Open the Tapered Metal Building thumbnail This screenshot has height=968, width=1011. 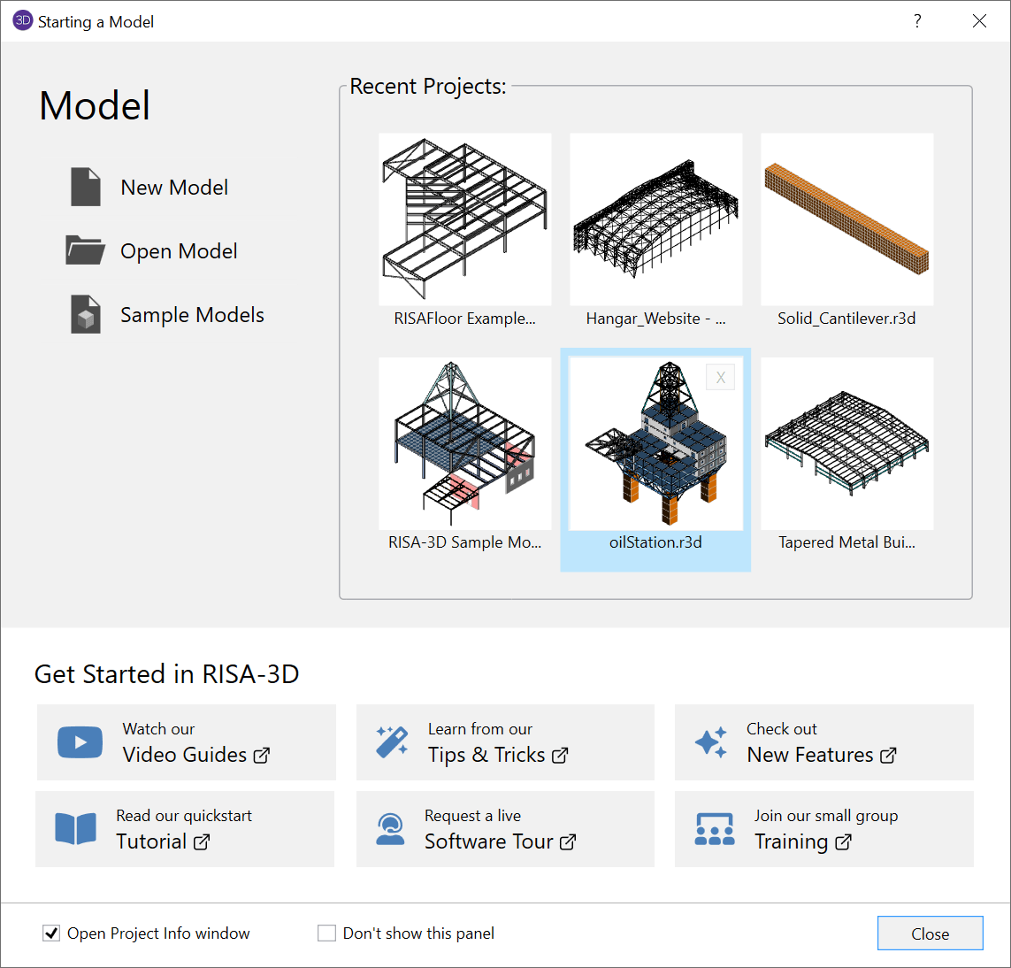point(847,443)
